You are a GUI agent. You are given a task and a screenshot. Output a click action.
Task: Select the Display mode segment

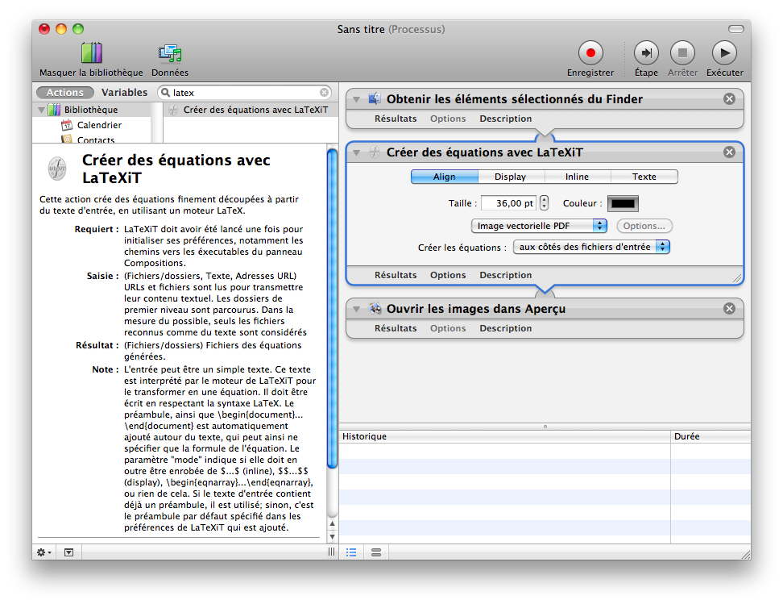click(x=511, y=177)
